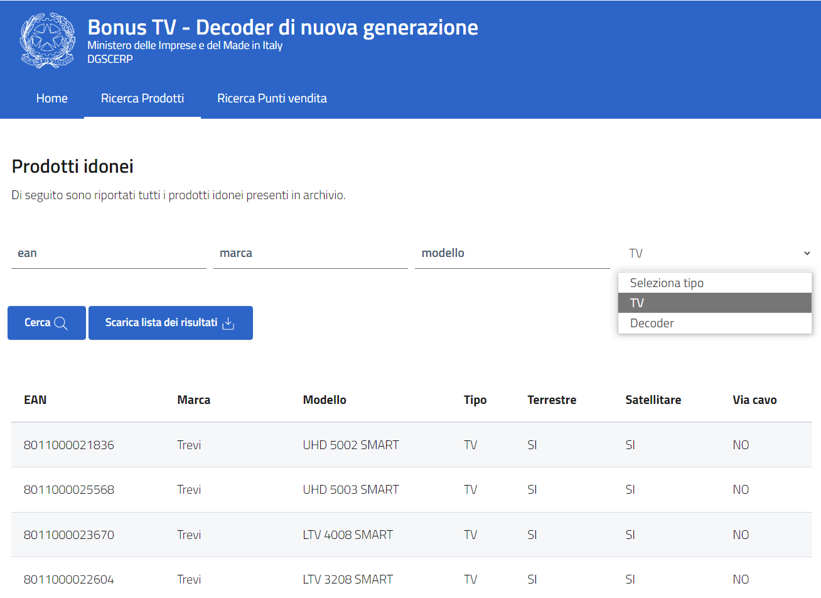
Task: Click the Marca column header
Action: click(193, 400)
